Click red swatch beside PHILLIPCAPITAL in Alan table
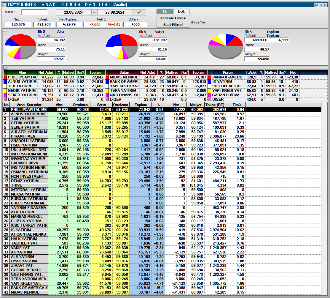The height and width of the screenshot is (298, 330). coord(5,77)
